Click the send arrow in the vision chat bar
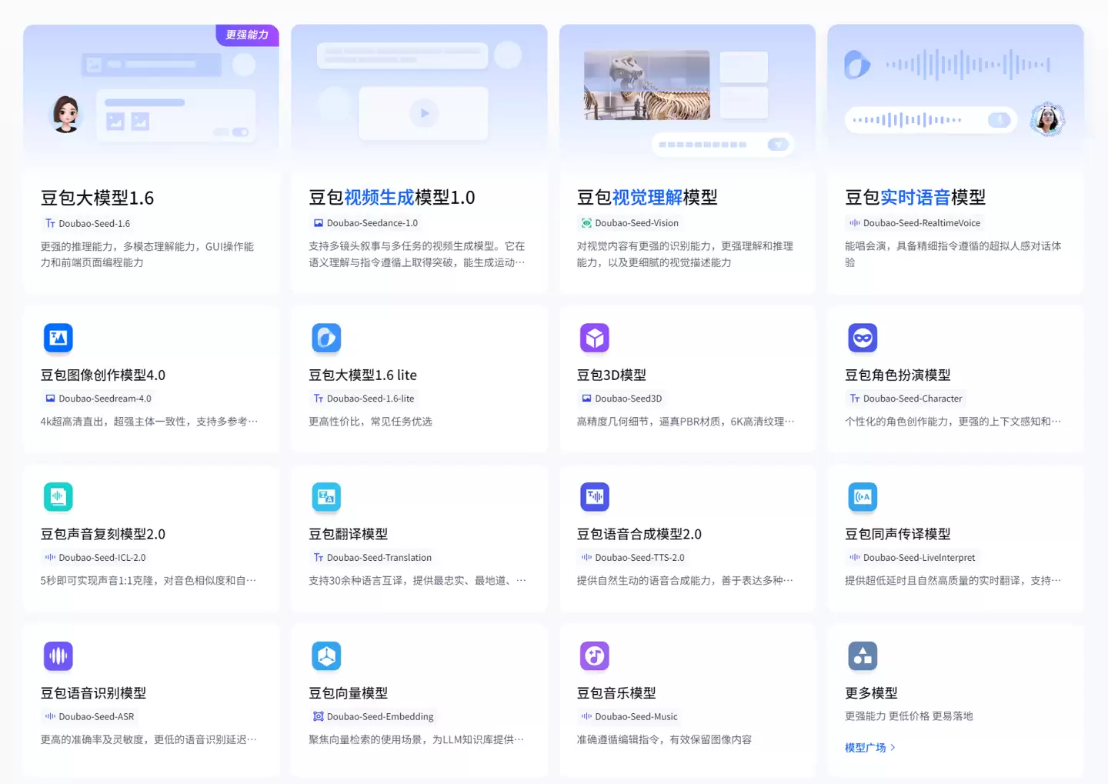The image size is (1108, 784). point(777,144)
